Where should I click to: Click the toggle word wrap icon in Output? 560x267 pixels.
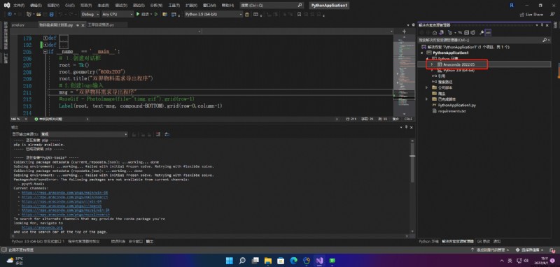click(x=167, y=134)
